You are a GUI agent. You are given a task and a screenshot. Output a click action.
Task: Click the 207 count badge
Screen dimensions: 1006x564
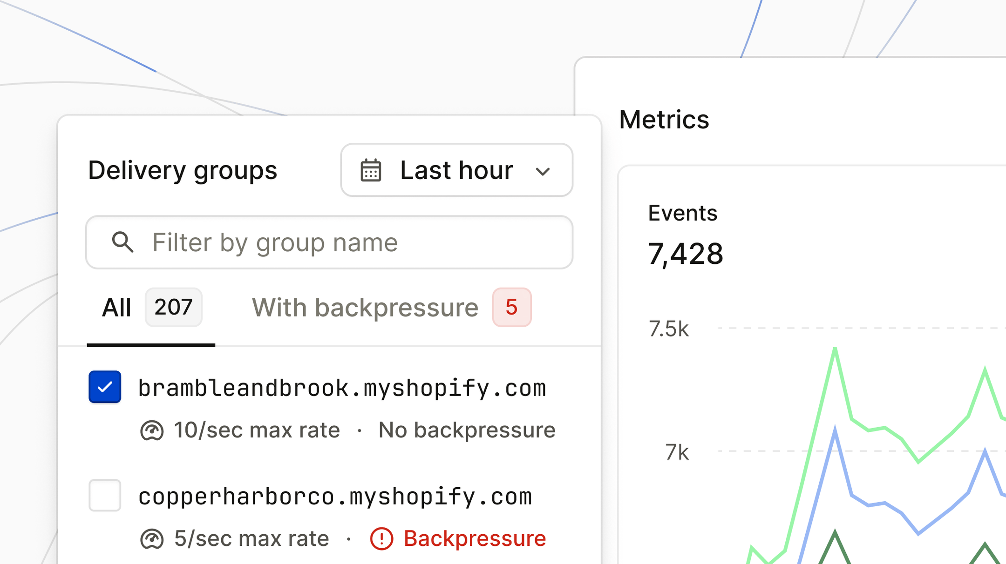[173, 307]
